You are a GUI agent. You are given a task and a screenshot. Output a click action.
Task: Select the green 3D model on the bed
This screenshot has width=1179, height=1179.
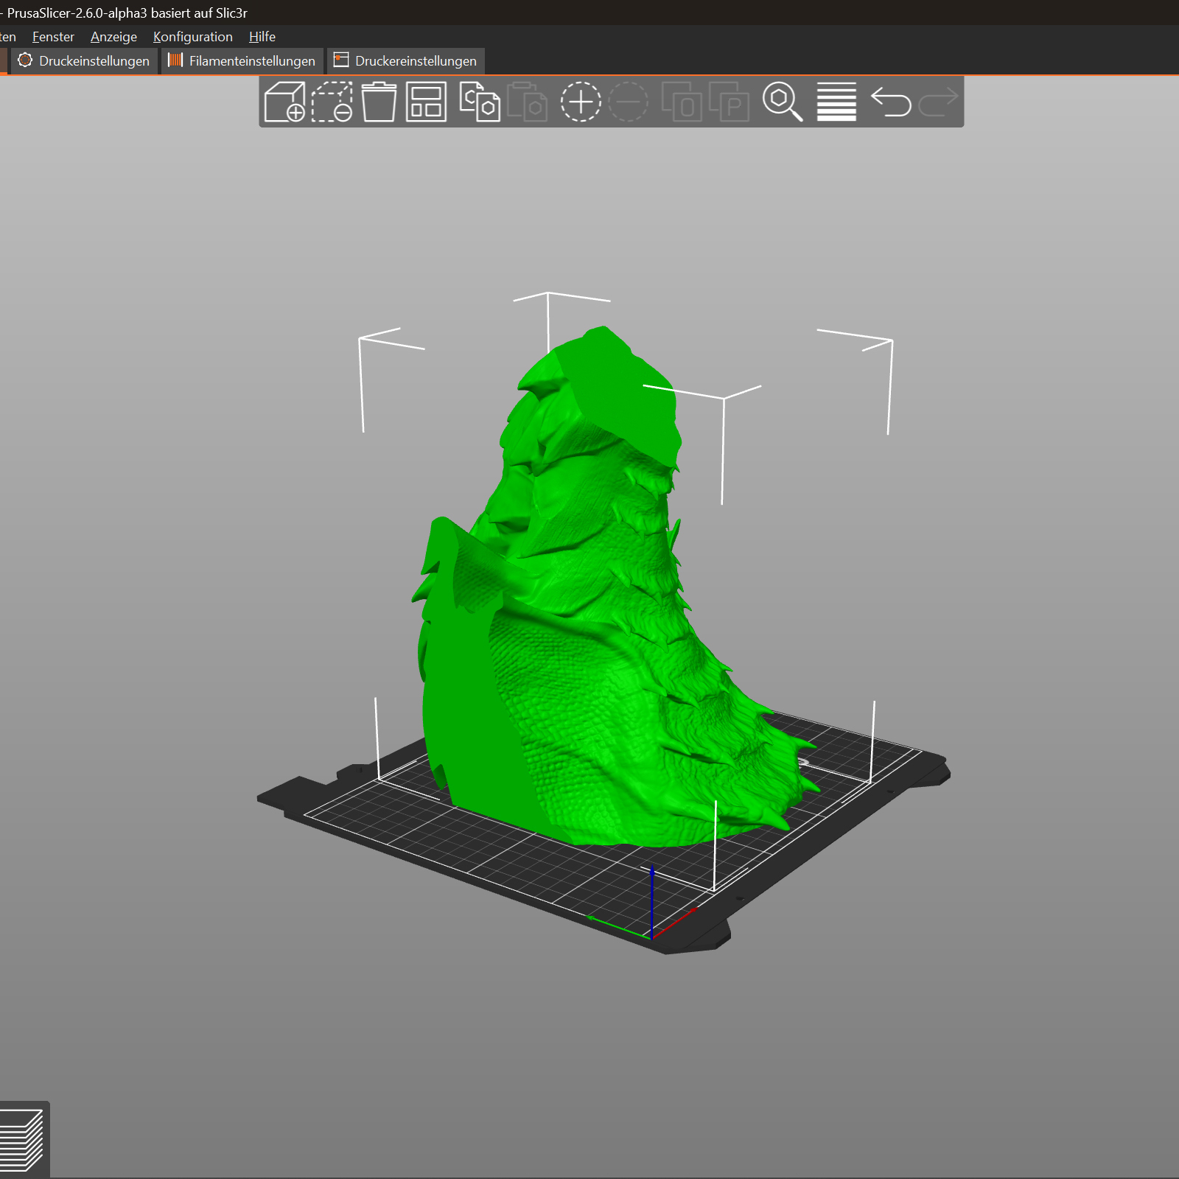point(589,626)
